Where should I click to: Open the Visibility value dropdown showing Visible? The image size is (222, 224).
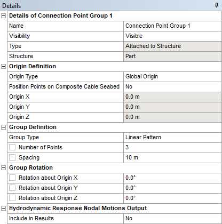coord(172,36)
